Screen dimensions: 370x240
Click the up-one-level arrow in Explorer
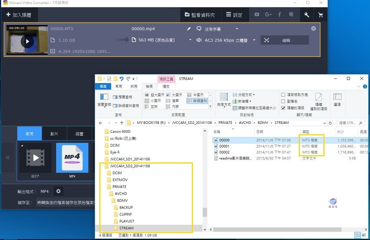click(122, 123)
